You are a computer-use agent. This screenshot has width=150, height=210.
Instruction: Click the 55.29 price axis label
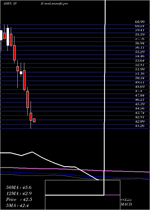click(x=139, y=52)
